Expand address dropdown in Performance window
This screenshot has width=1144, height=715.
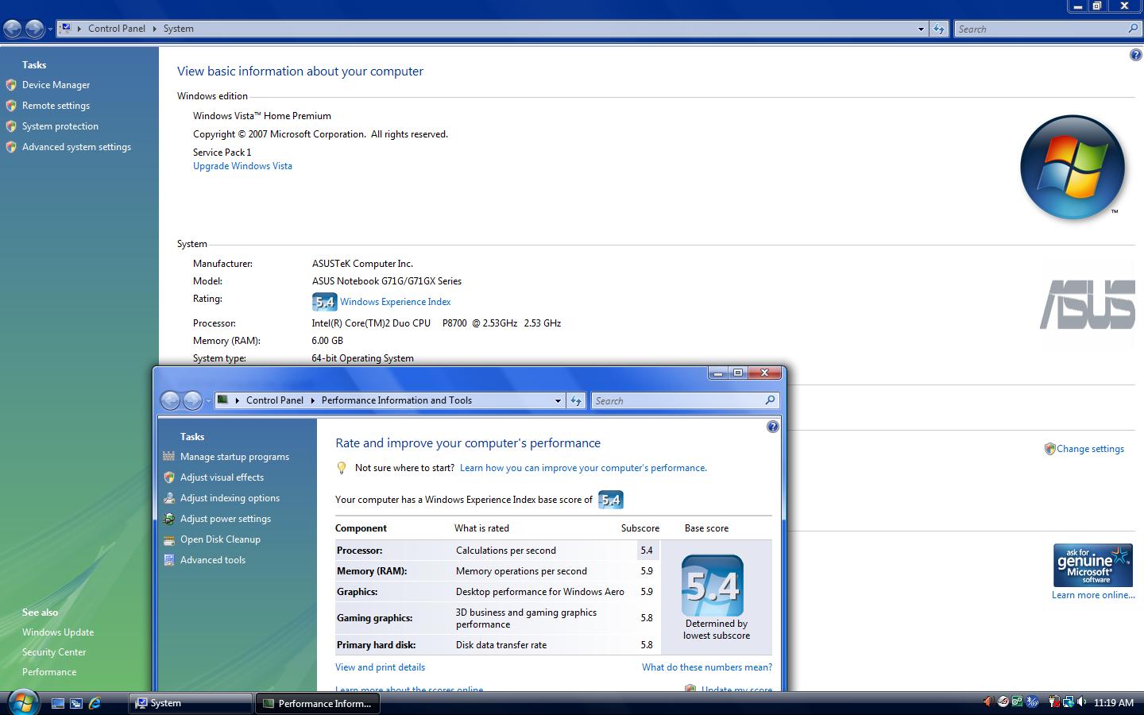(558, 400)
